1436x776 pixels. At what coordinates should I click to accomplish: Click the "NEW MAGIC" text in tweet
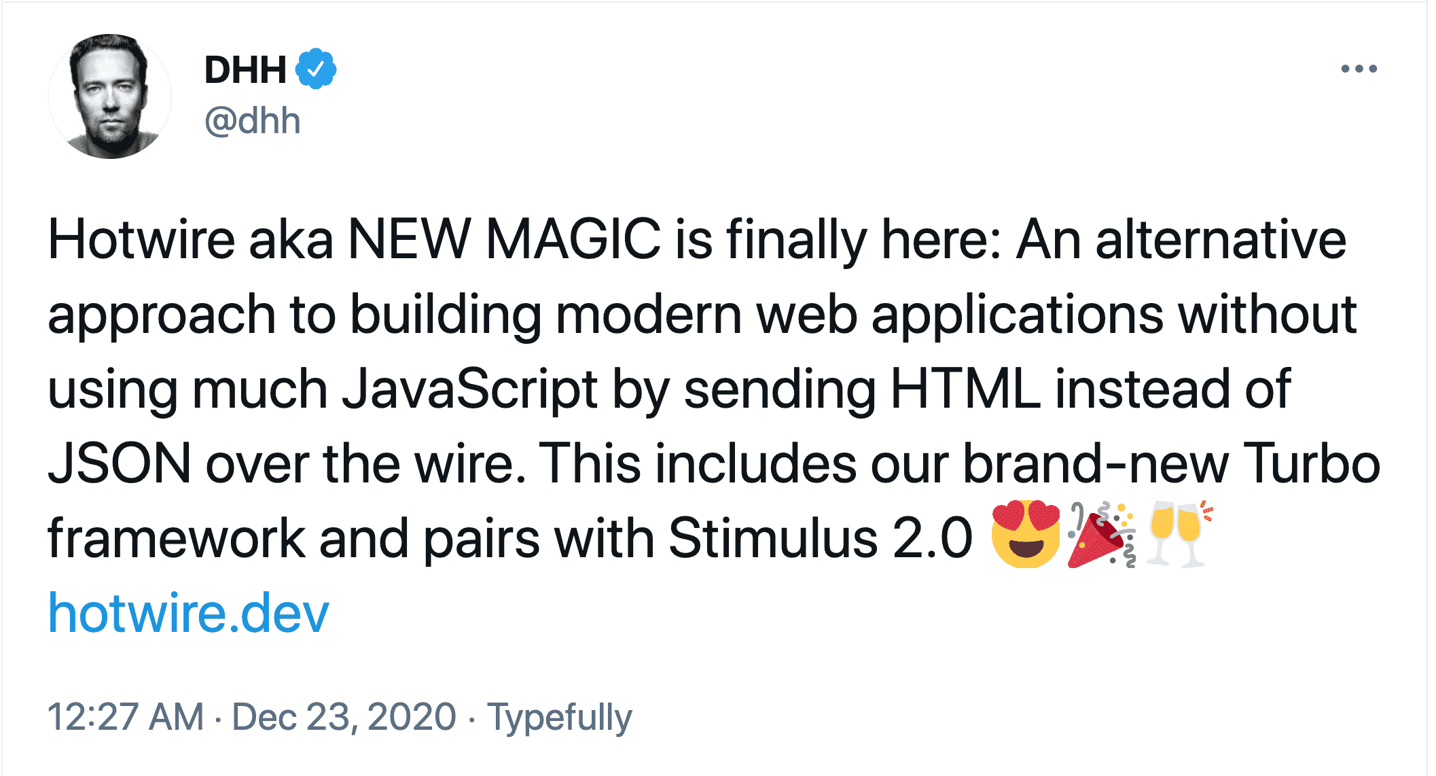click(504, 239)
